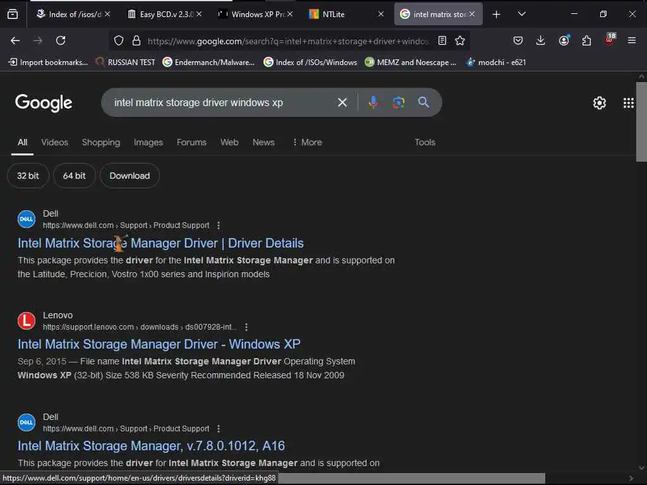Viewport: 647px width, 485px height.
Task: Open the Firefox account icon
Action: tap(564, 40)
